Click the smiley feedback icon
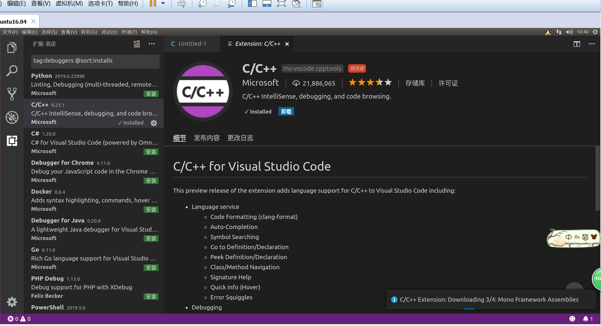Viewport: 601px width, 326px height. [x=572, y=319]
